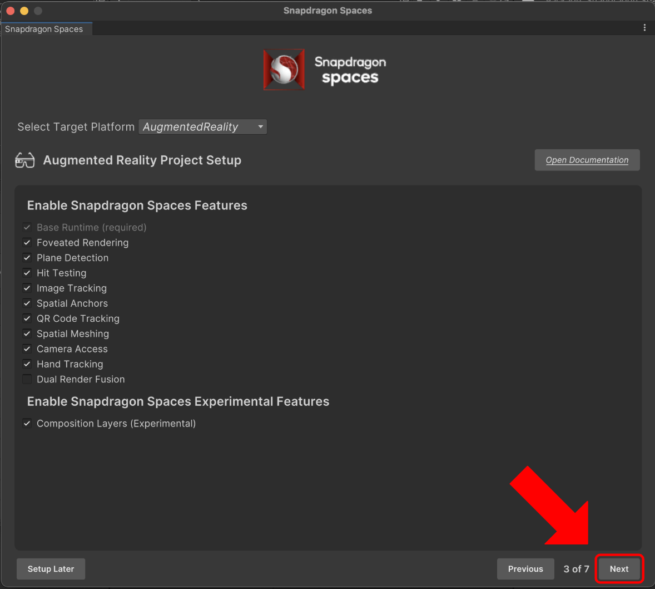
Task: Click the Next button
Action: 619,569
